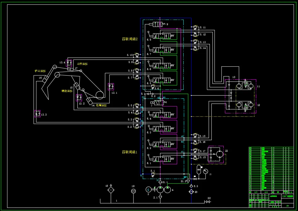Select relief valve symbol 5.18
The image size is (298, 211).
click(195, 157)
